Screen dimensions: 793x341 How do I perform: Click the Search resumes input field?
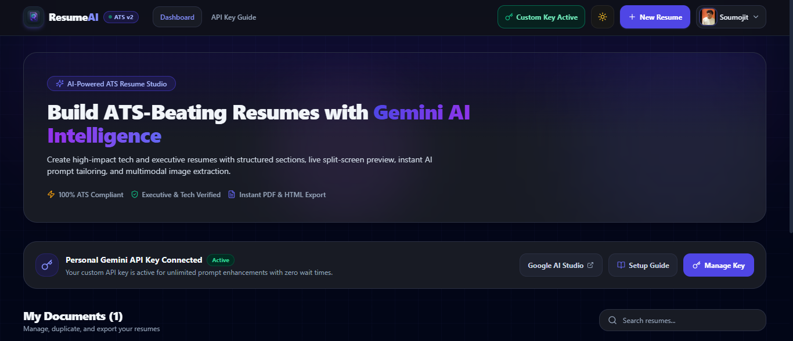pyautogui.click(x=683, y=320)
